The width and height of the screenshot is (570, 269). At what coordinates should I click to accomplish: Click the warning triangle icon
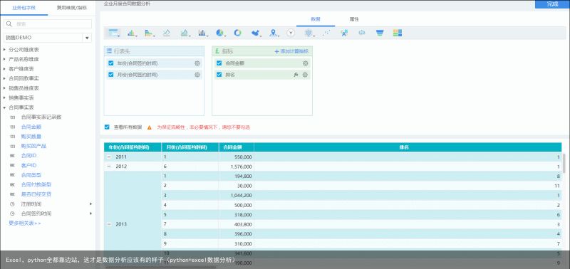click(150, 128)
